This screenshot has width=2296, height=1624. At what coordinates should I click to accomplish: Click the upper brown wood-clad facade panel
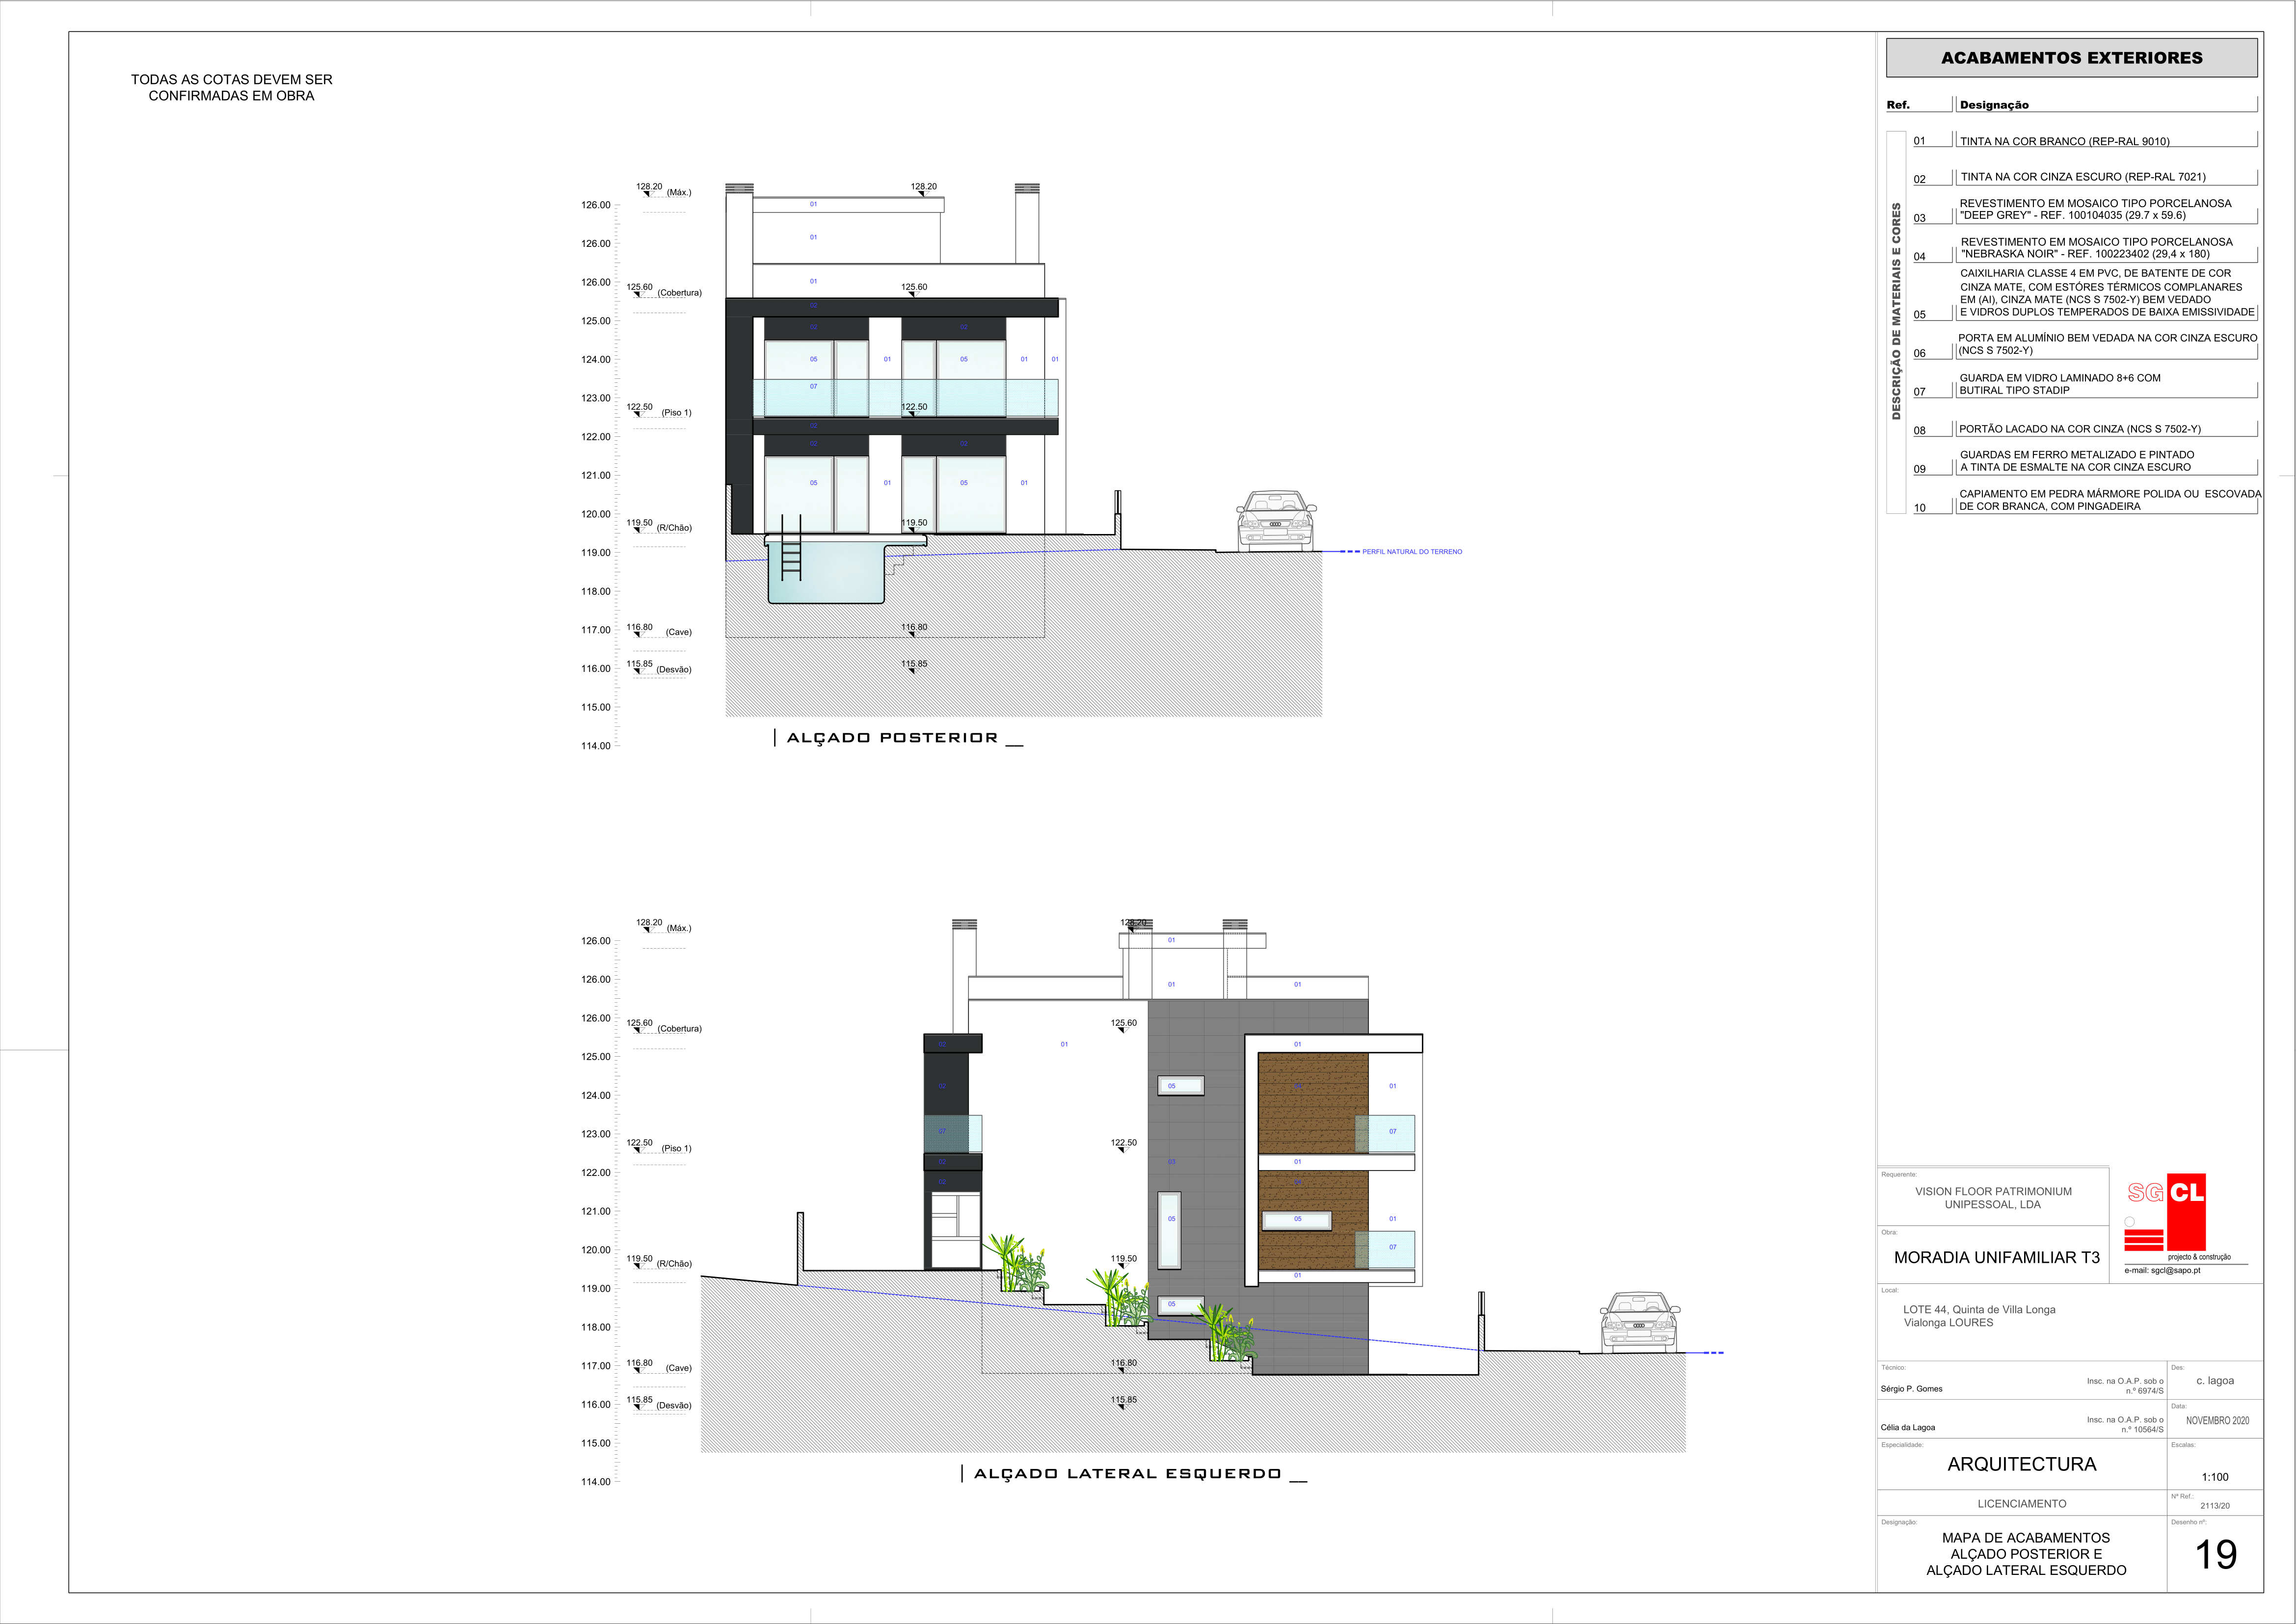(1312, 1102)
